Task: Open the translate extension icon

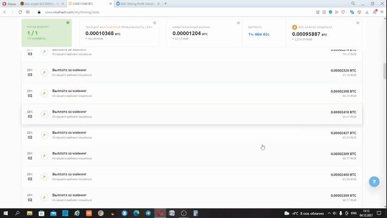Action: [x=352, y=12]
